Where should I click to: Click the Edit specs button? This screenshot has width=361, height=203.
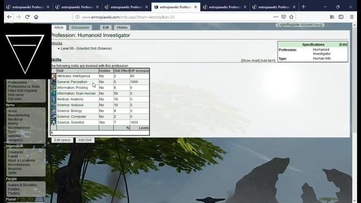pos(62,140)
